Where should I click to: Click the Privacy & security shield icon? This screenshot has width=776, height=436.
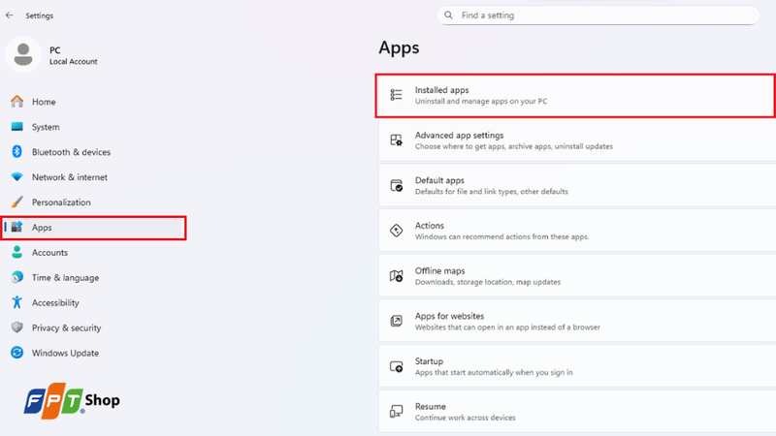point(16,327)
